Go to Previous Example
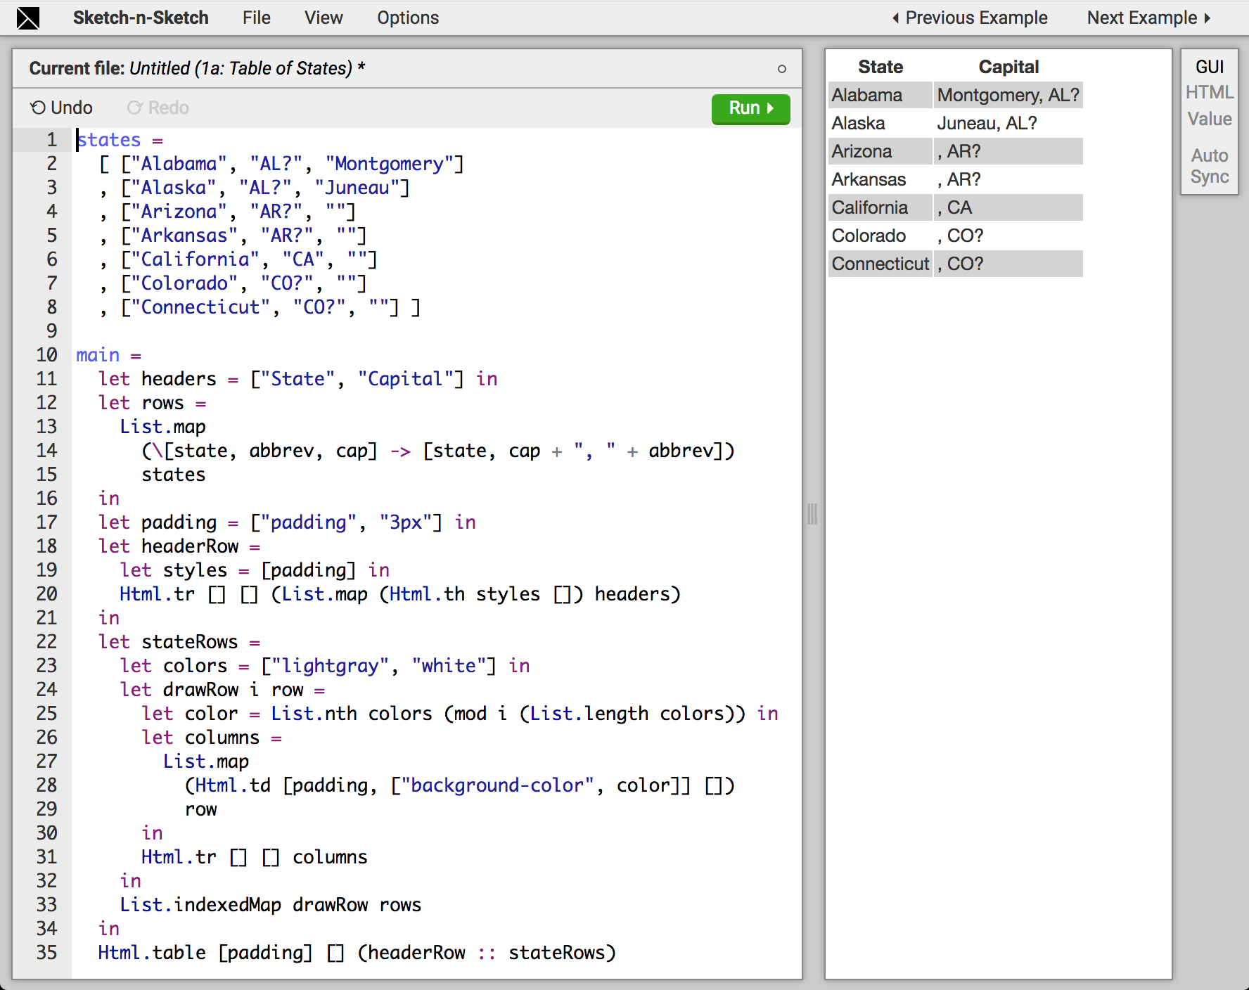 970,18
